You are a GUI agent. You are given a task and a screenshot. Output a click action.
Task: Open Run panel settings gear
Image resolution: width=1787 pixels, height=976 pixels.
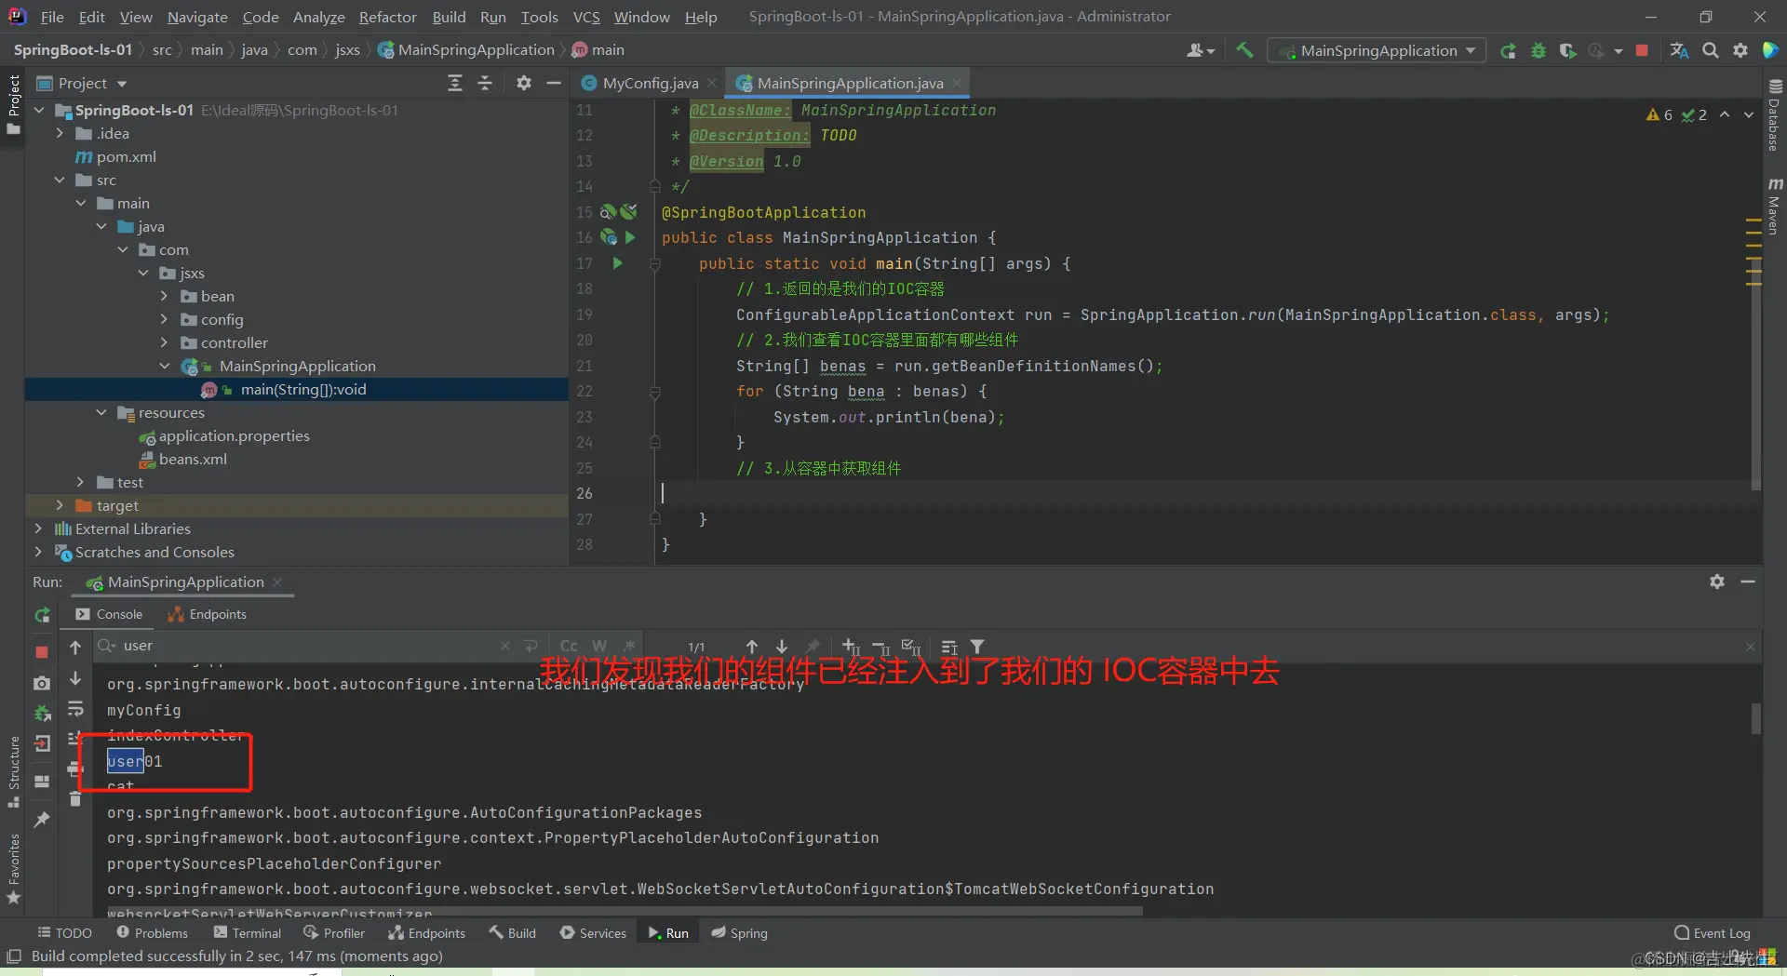[1717, 582]
